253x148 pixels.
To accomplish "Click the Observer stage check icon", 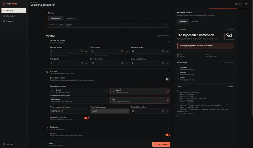I will 178,68.
